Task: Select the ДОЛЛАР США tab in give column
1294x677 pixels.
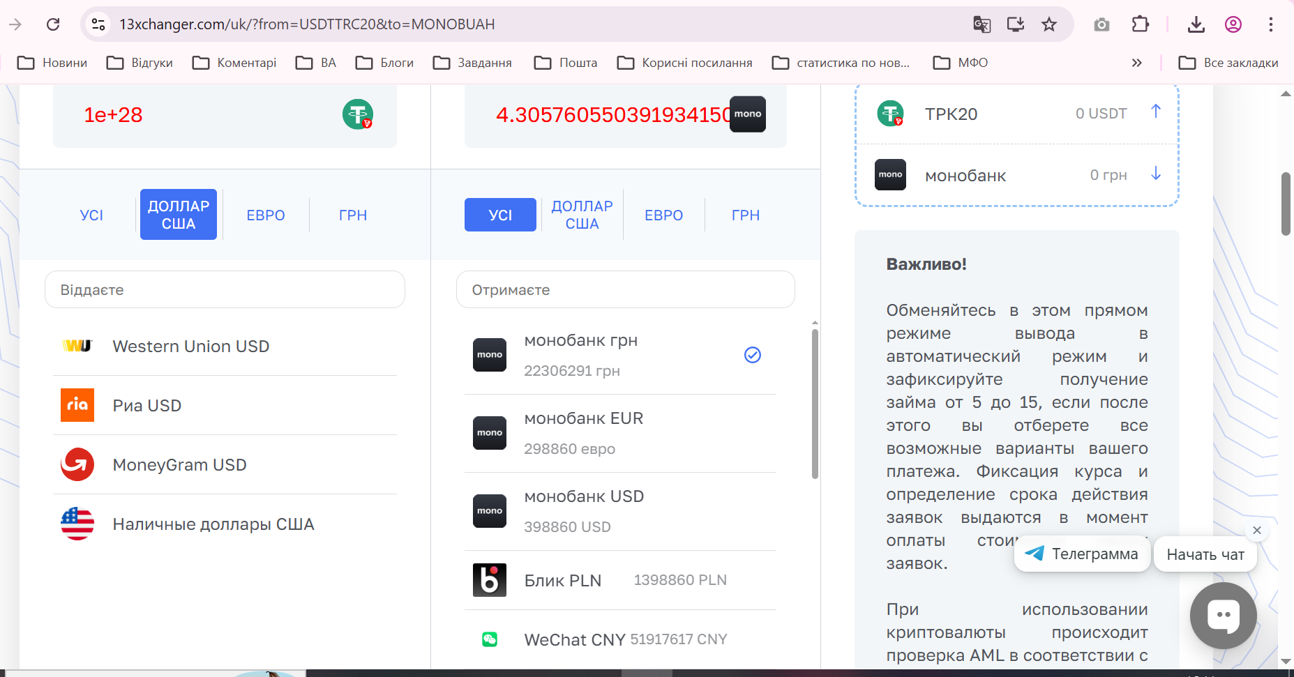Action: coord(179,215)
